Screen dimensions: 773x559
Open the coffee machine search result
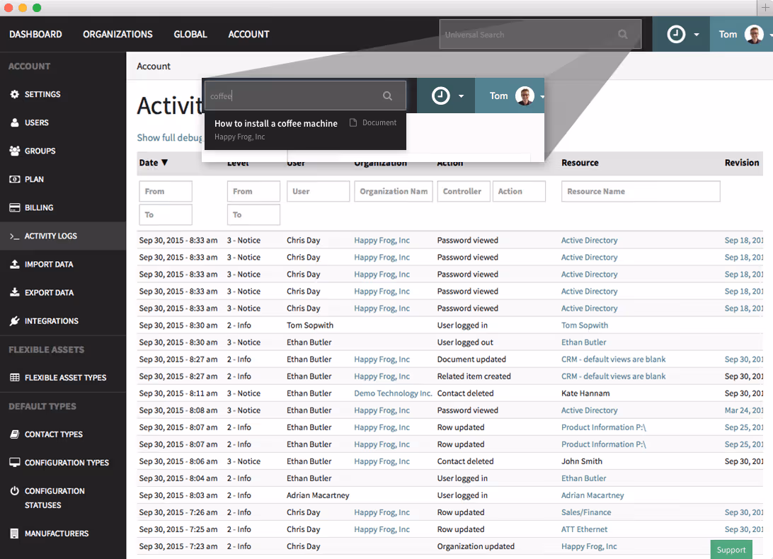305,130
